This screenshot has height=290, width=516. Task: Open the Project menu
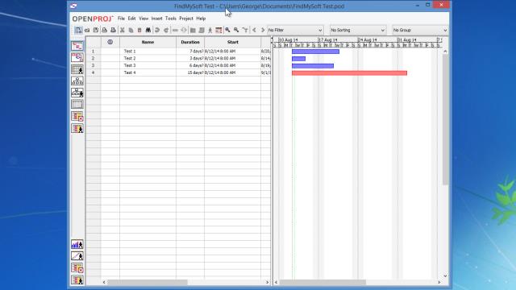coord(186,19)
